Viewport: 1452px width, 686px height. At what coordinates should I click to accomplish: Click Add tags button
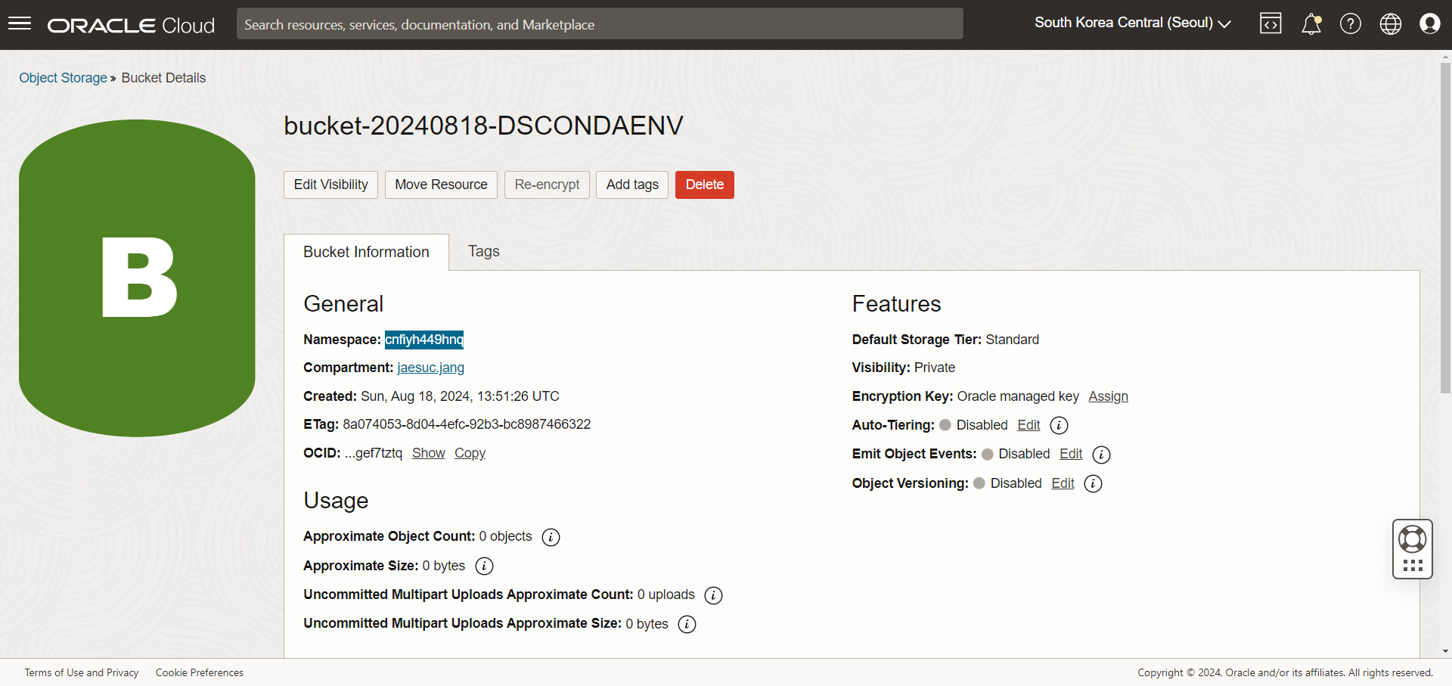[632, 185]
